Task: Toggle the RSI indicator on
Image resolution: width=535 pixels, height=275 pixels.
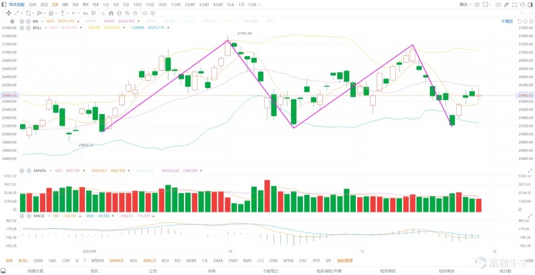Action: [x=177, y=261]
